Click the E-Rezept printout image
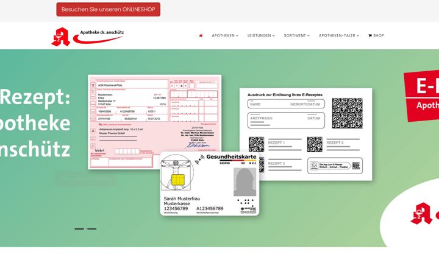Screen dimensions: 439x274 tap(305, 134)
